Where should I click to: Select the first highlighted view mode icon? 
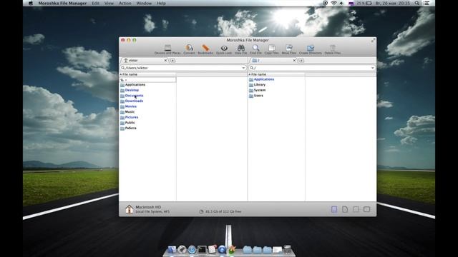pos(334,209)
